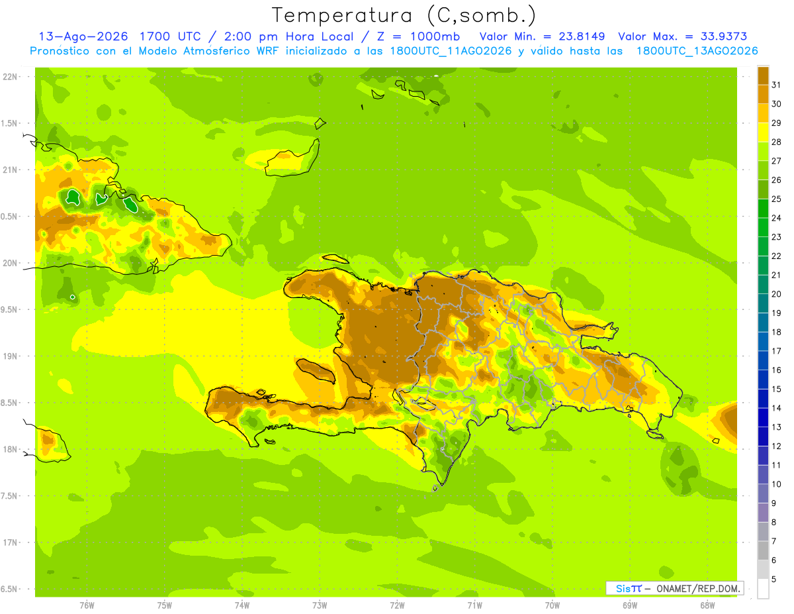Select the "Z = 1000mb" level label
794x614 pixels.
[x=418, y=36]
